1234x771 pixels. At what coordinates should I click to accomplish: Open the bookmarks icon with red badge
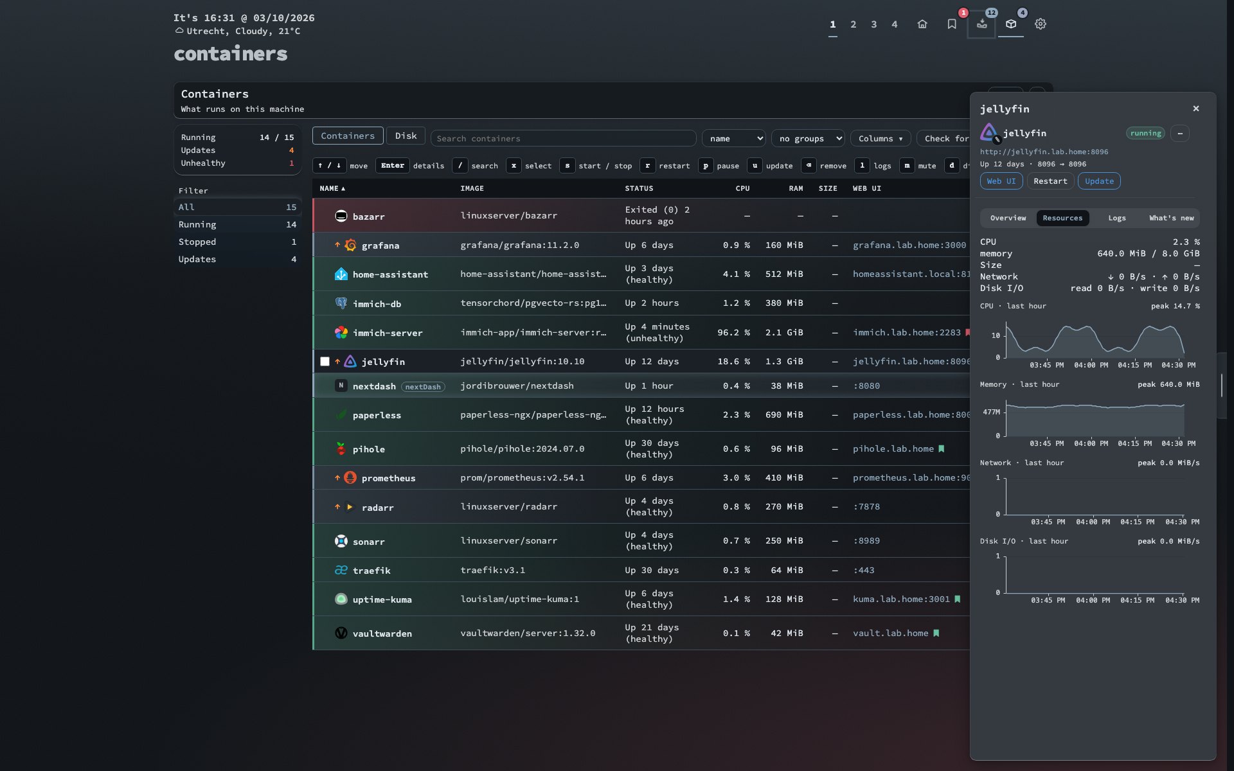pos(952,24)
